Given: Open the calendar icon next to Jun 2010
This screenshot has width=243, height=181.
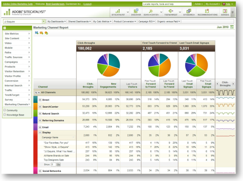Looking at the screenshot, I should [232, 27].
